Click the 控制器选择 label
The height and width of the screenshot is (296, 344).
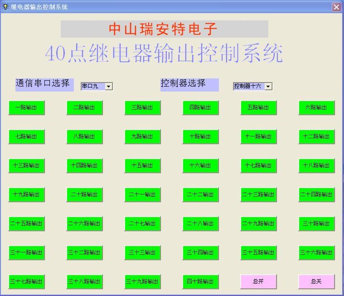189,85
